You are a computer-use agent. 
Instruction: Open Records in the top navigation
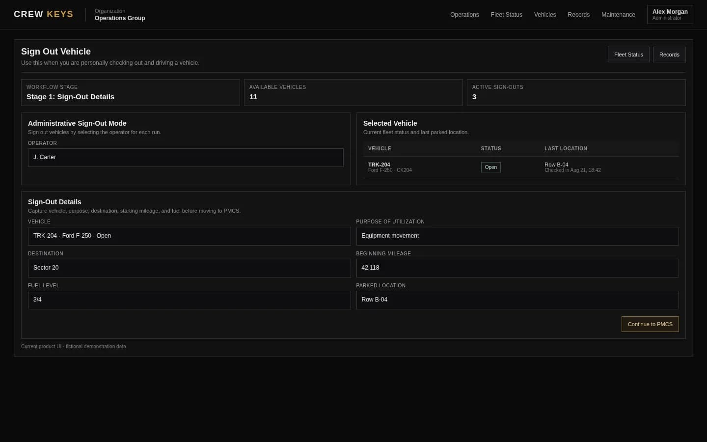578,15
